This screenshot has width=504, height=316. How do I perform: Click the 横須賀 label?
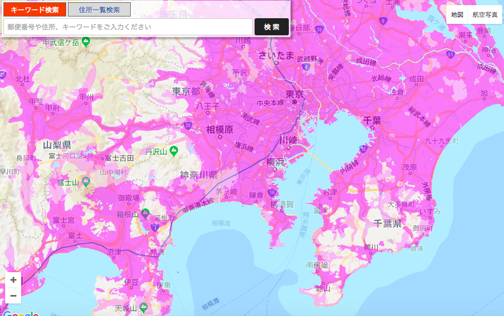(x=282, y=204)
